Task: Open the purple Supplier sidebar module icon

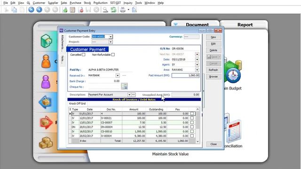Action: pyautogui.click(x=46, y=82)
